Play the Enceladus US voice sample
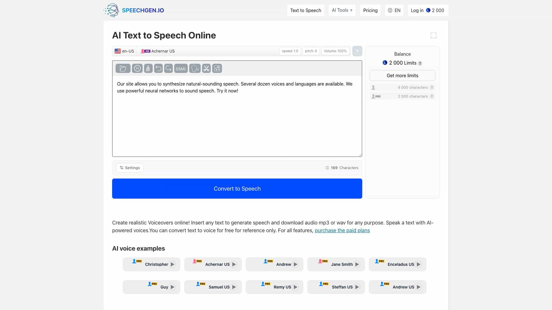Image resolution: width=552 pixels, height=310 pixels. click(418, 264)
